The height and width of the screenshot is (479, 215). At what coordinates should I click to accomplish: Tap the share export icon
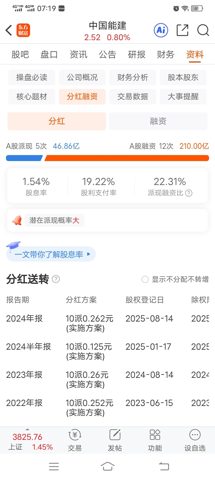click(x=182, y=30)
